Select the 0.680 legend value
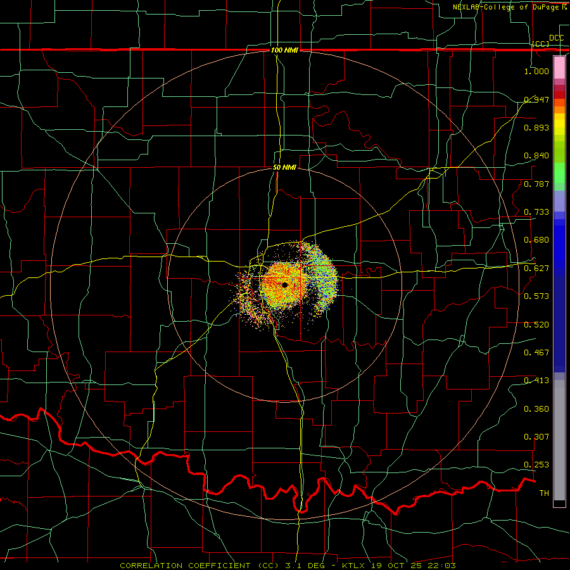570x570 pixels. (536, 240)
